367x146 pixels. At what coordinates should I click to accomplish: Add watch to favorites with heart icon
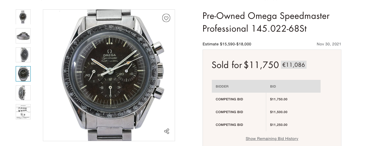pos(166,18)
